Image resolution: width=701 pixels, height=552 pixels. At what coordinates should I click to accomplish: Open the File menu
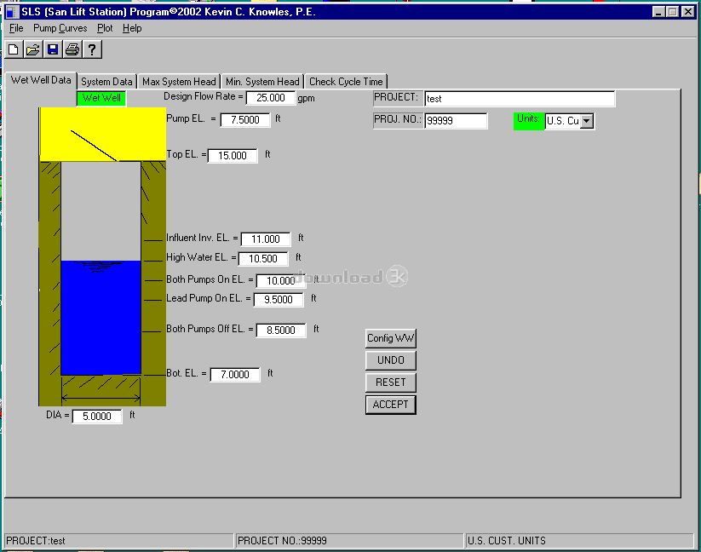(16, 28)
